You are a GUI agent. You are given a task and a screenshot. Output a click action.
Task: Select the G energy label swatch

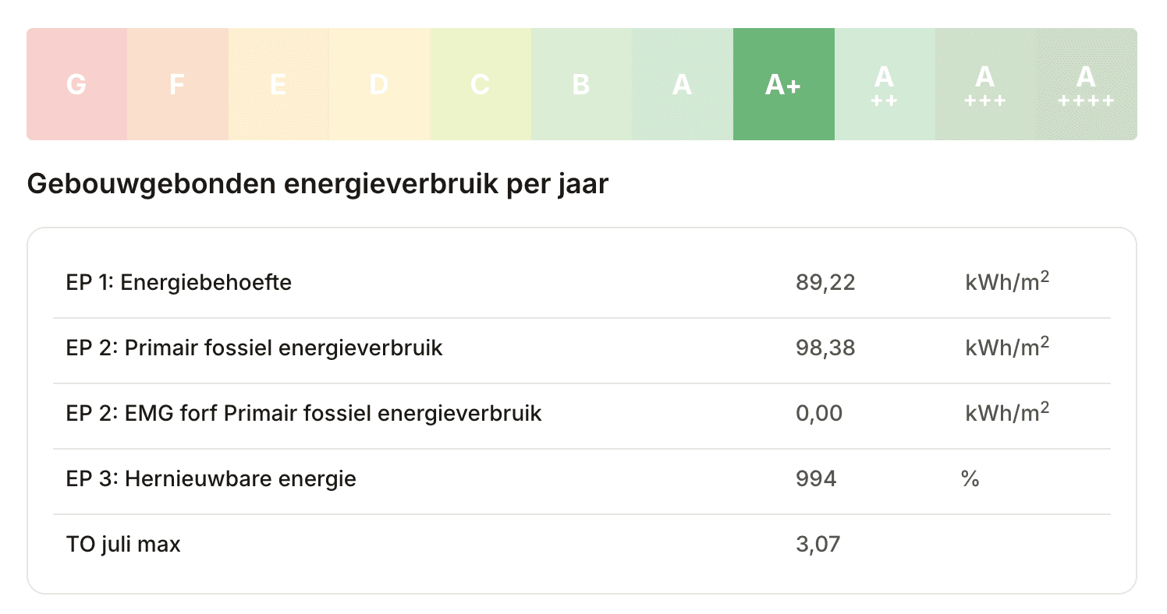pos(76,84)
